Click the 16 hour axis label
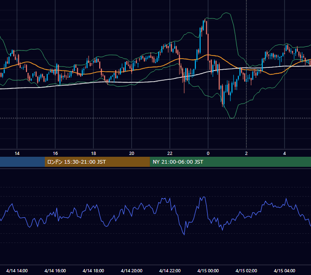This screenshot has height=275, width=311. (x=55, y=154)
